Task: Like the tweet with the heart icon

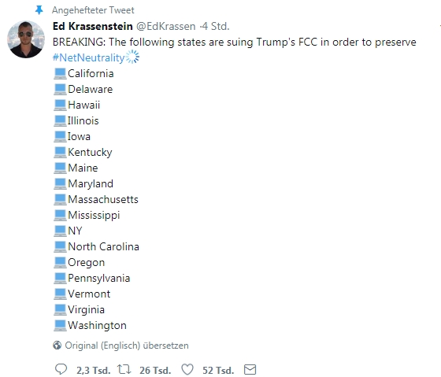Action: (187, 369)
